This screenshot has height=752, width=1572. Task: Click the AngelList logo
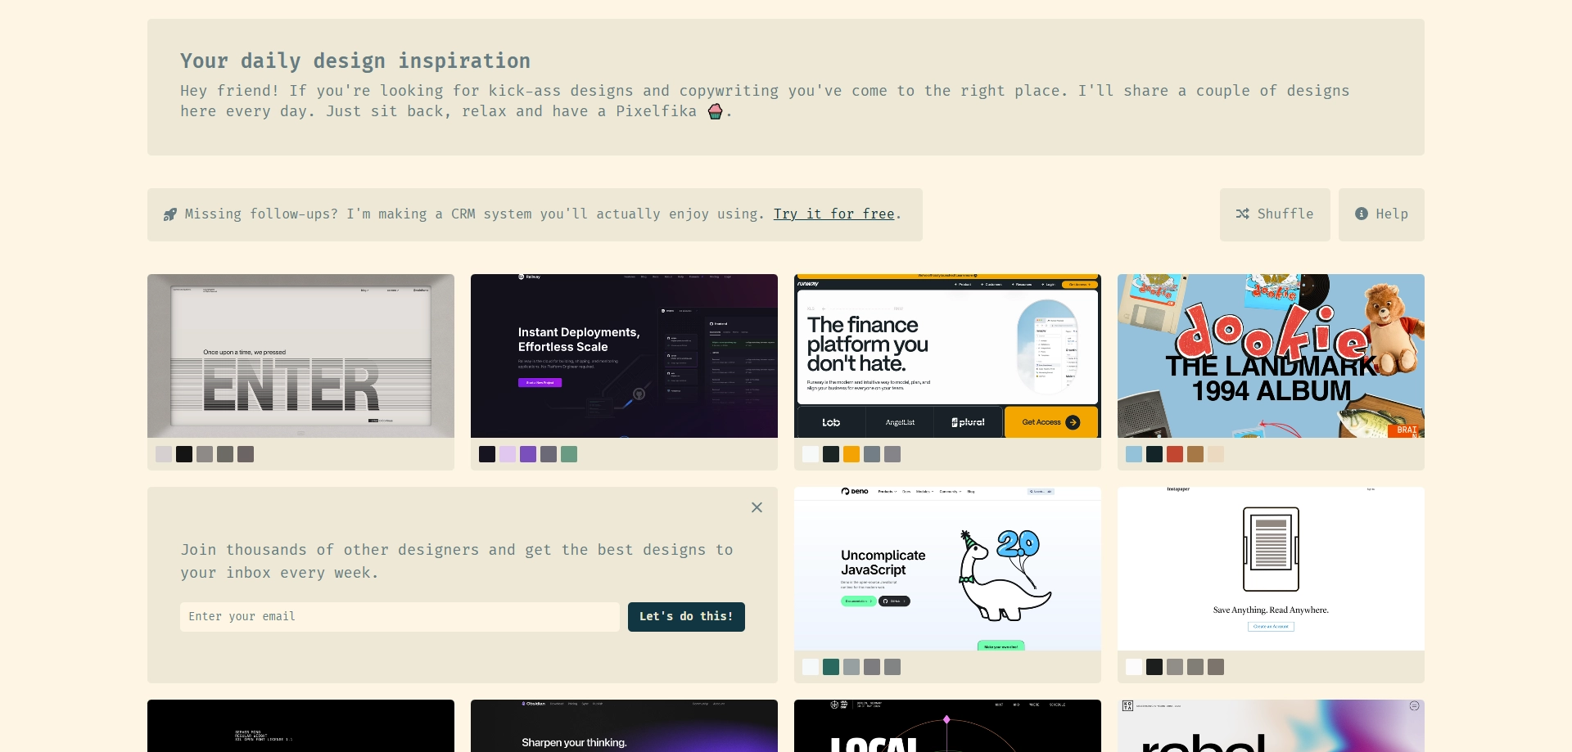tap(900, 422)
